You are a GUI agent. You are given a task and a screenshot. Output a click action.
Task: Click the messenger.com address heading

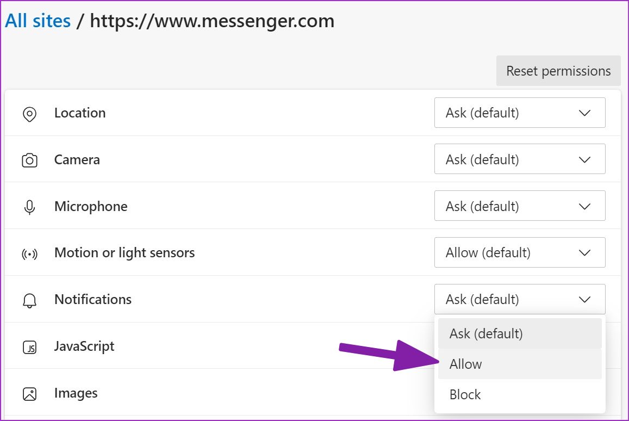(212, 21)
